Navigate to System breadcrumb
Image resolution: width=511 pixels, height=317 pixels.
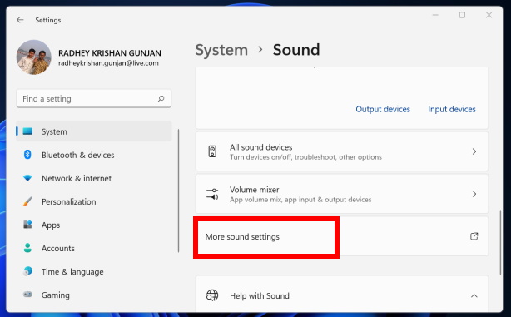tap(221, 50)
